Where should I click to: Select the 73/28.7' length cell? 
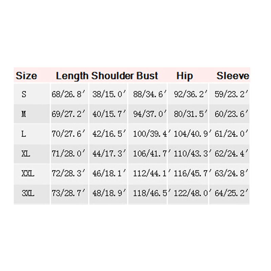(x=67, y=193)
